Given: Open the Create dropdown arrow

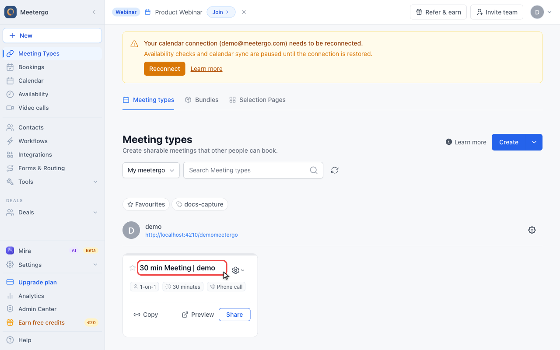Looking at the screenshot, I should [534, 142].
